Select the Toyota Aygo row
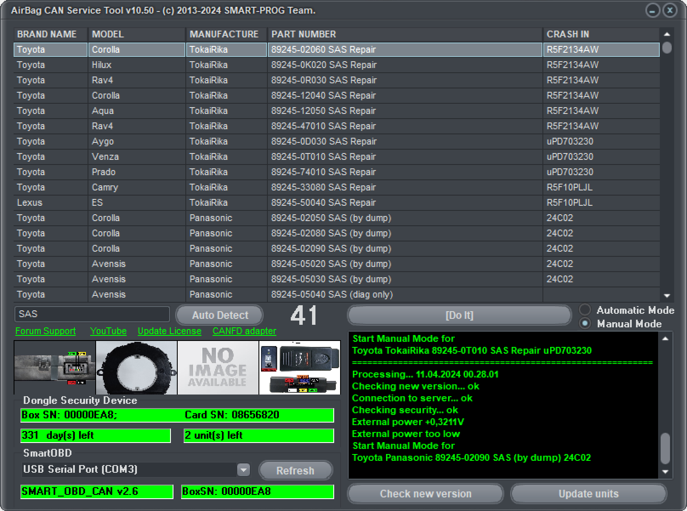The width and height of the screenshot is (687, 511). click(x=337, y=141)
